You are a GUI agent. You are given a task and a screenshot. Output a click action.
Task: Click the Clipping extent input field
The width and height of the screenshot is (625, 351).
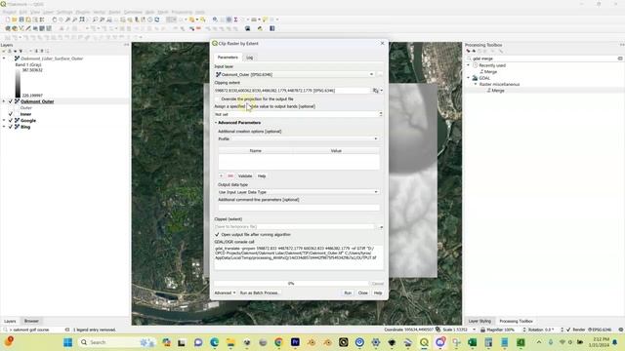coord(293,91)
